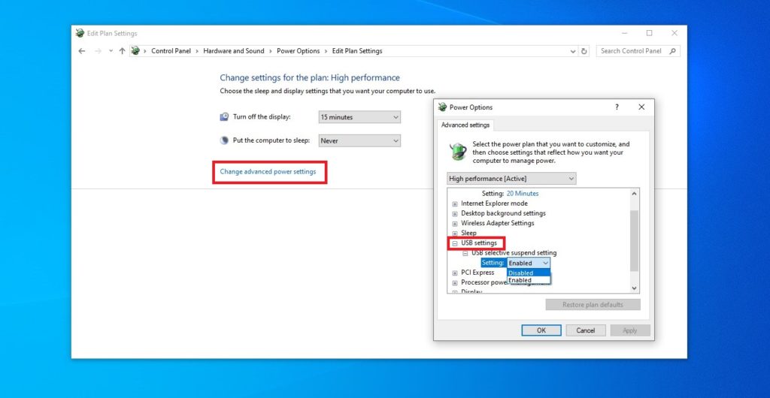Click the display monitor icon
770x398 pixels.
click(224, 116)
